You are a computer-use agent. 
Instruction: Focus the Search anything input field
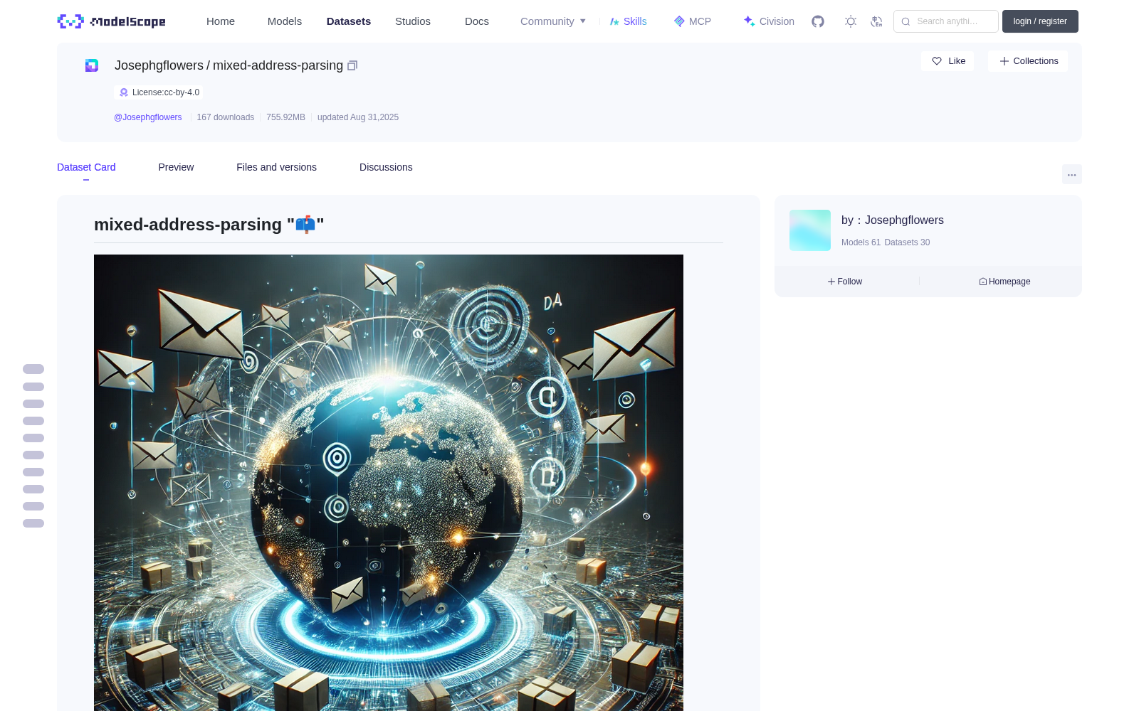(946, 21)
